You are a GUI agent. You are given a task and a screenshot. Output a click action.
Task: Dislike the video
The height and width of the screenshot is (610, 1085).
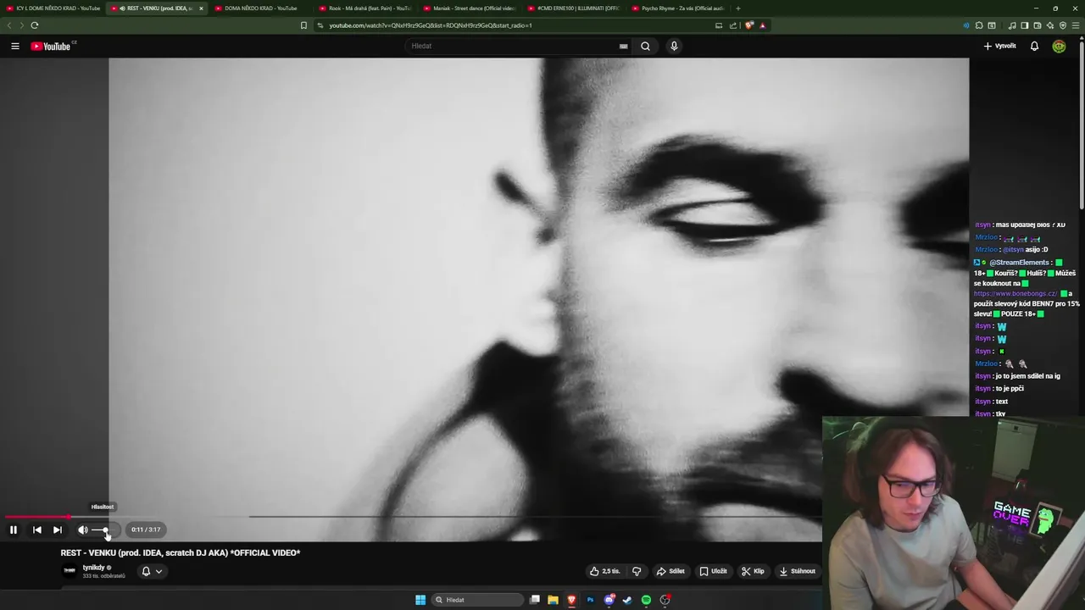coord(637,571)
